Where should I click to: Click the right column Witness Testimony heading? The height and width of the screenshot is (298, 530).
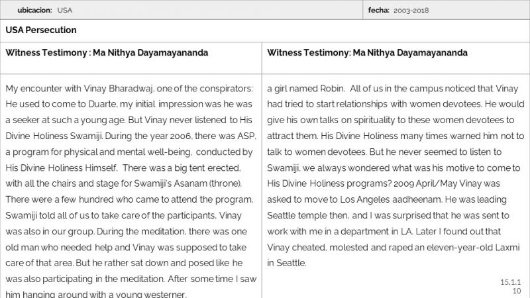[x=367, y=53]
